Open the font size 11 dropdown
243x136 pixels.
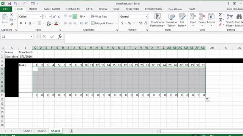[50, 17]
